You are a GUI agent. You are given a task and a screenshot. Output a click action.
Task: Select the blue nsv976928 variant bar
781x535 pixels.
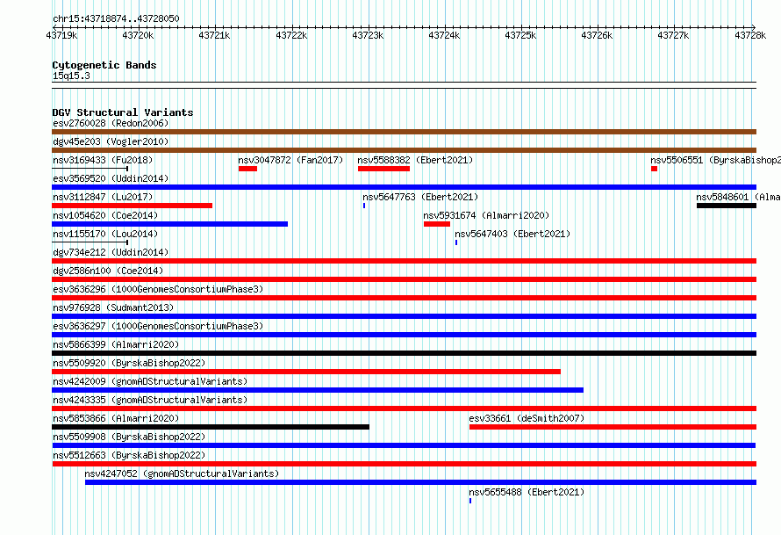404,316
